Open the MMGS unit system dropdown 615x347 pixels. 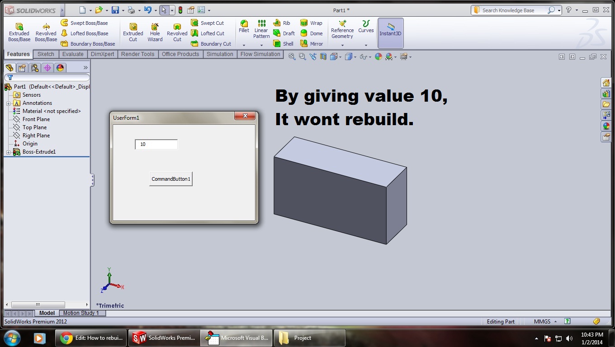click(545, 322)
